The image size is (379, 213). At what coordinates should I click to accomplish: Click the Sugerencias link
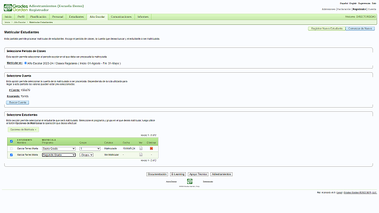pos(364,4)
